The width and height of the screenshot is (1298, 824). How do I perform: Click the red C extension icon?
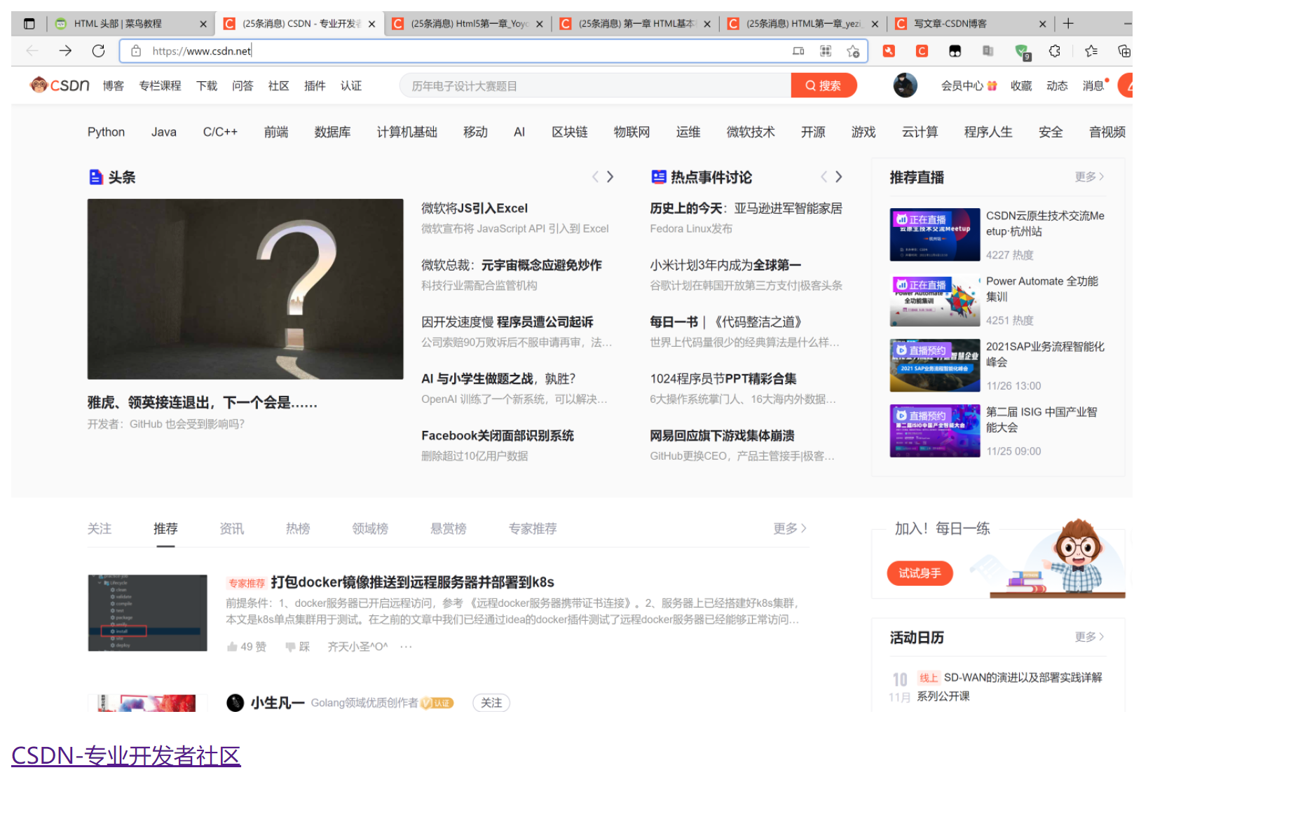(x=922, y=51)
